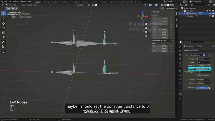Click the Head/Tail value slider
Viewport: 215px width, 121px height.
click(202, 65)
